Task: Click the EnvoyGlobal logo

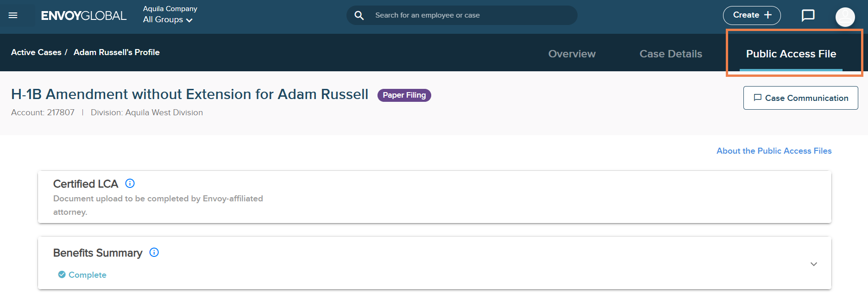Action: click(x=83, y=16)
